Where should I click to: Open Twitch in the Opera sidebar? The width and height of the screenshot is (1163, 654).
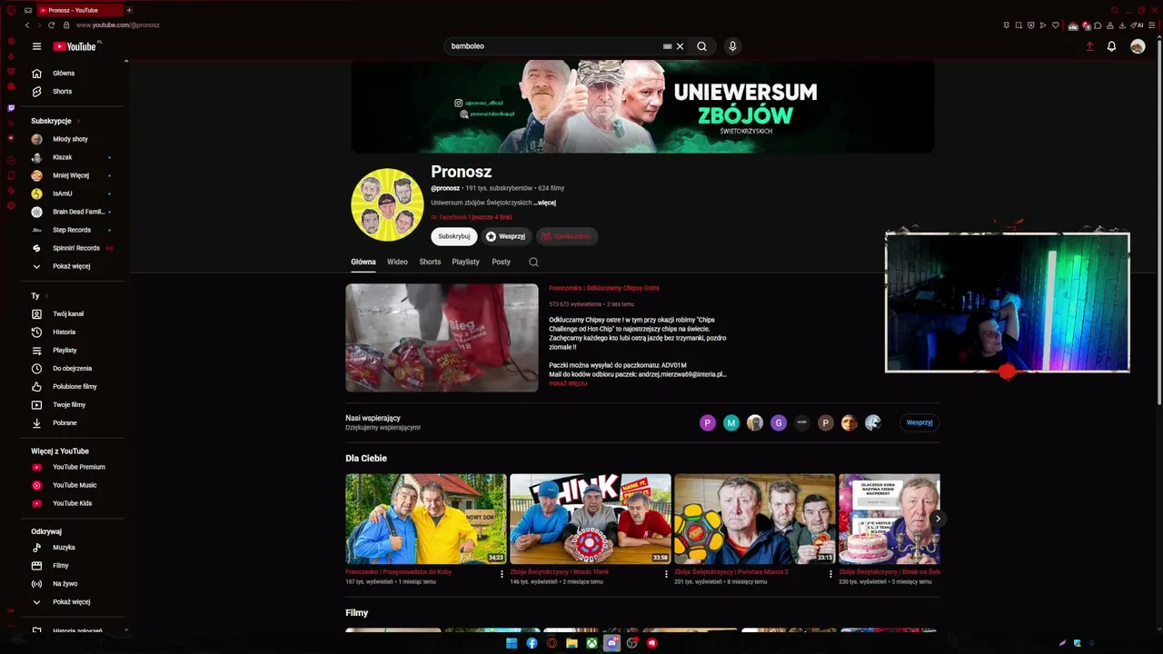click(x=11, y=108)
